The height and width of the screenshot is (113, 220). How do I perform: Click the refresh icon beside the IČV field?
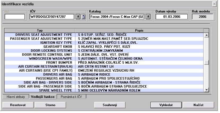(83, 17)
